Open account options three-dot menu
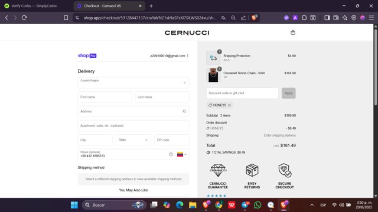Image resolution: width=378 pixels, height=212 pixels. click(188, 56)
